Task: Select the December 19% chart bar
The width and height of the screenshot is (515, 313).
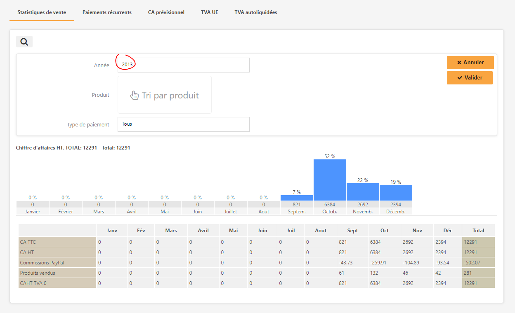Action: [x=396, y=193]
